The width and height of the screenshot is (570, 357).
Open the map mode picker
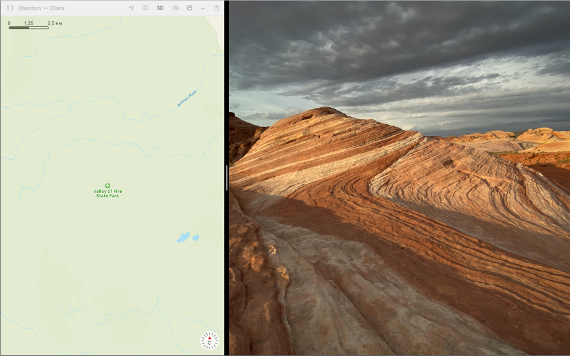(x=145, y=8)
